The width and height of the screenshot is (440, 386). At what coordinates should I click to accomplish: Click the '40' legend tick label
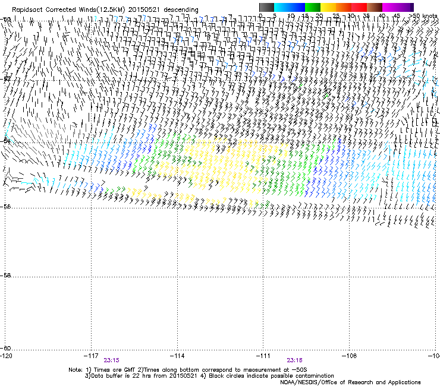tap(382, 15)
